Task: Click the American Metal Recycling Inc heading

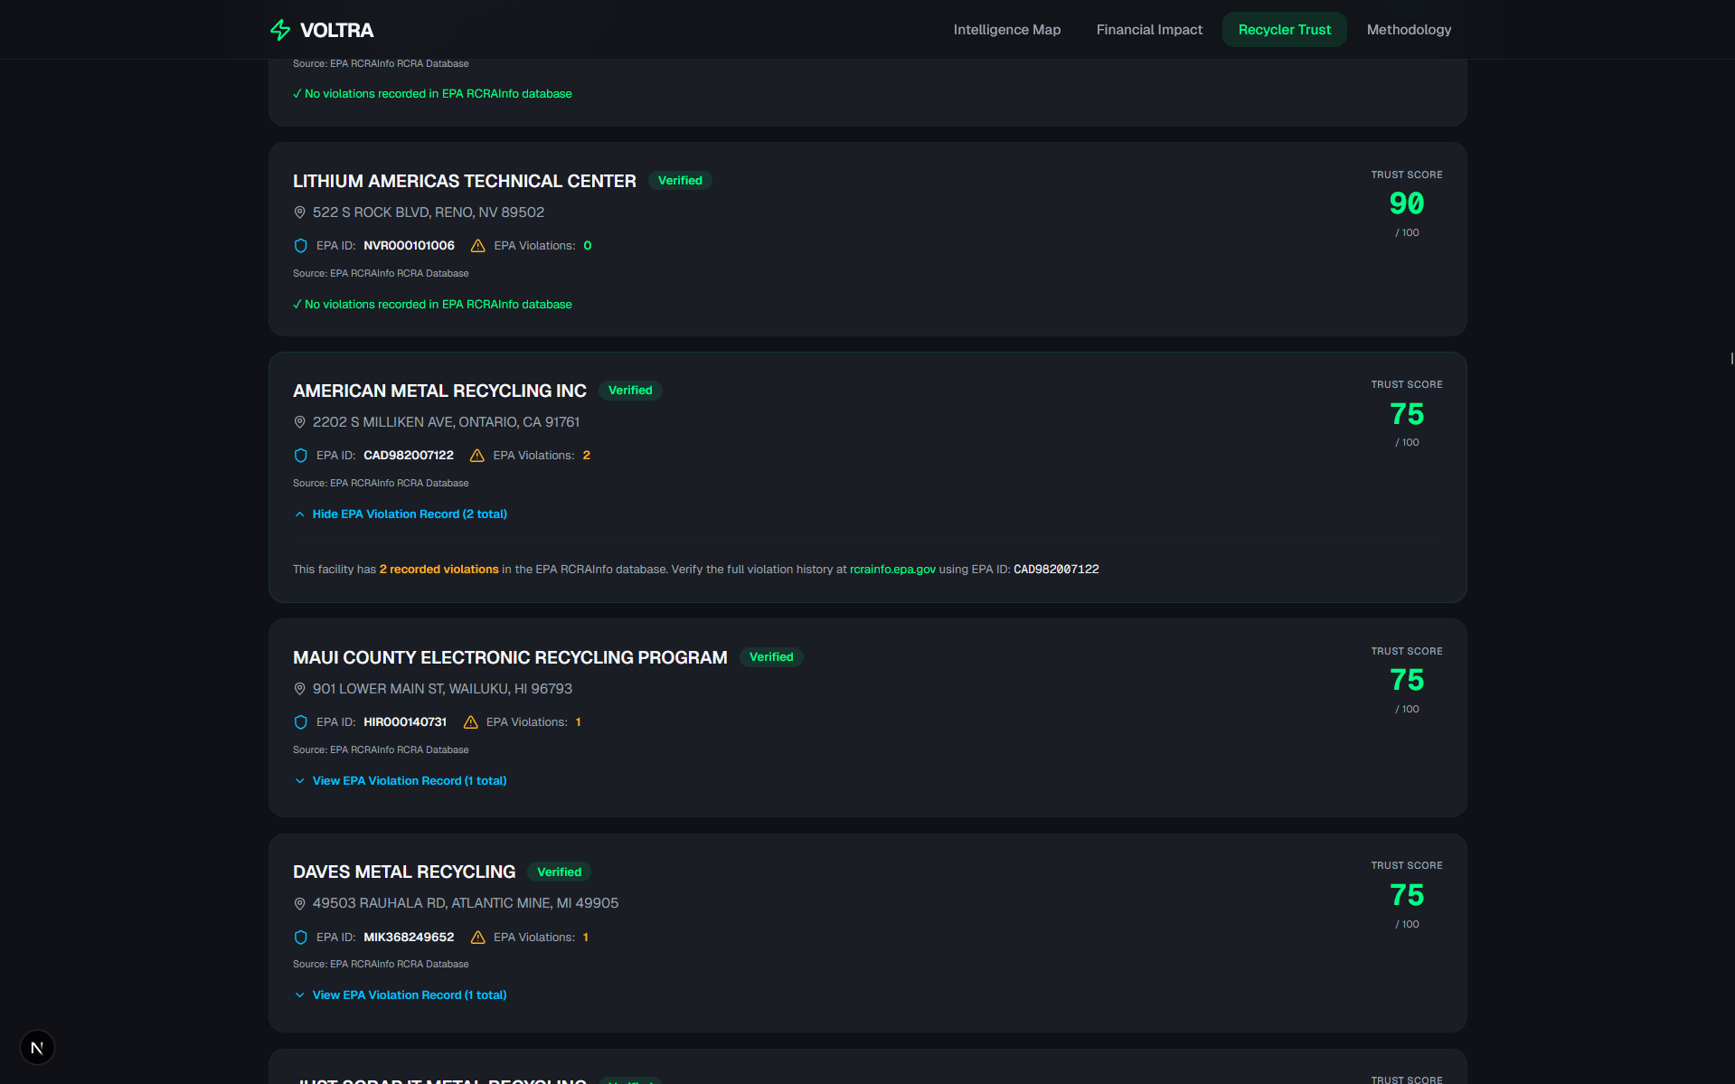Action: coord(439,391)
